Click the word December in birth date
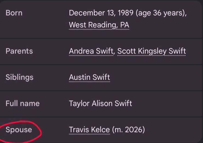203x143 pixels. click(x=87, y=13)
